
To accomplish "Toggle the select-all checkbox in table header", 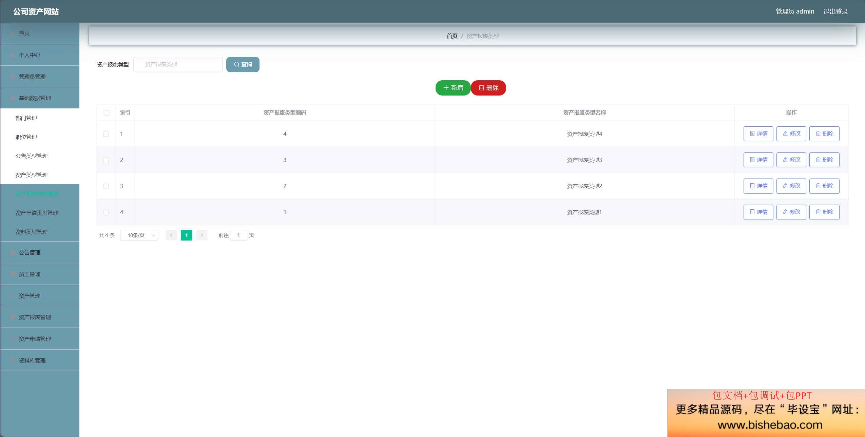I will [107, 113].
